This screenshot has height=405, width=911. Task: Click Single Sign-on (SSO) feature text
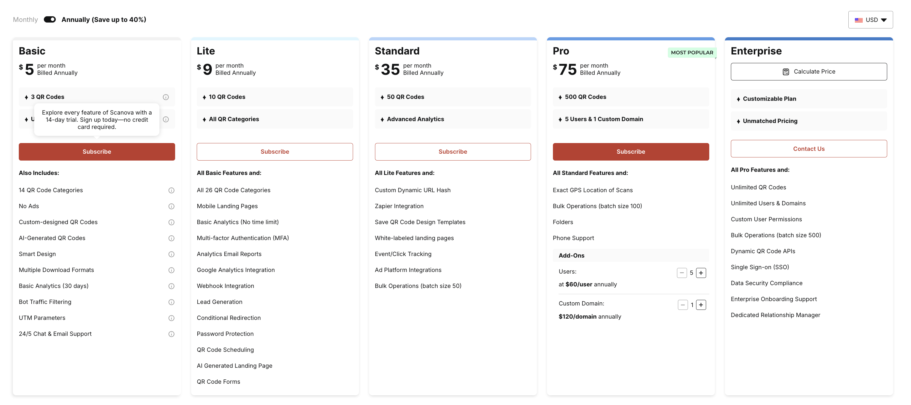760,267
